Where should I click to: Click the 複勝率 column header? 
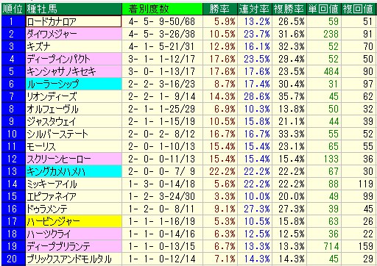pos(289,9)
